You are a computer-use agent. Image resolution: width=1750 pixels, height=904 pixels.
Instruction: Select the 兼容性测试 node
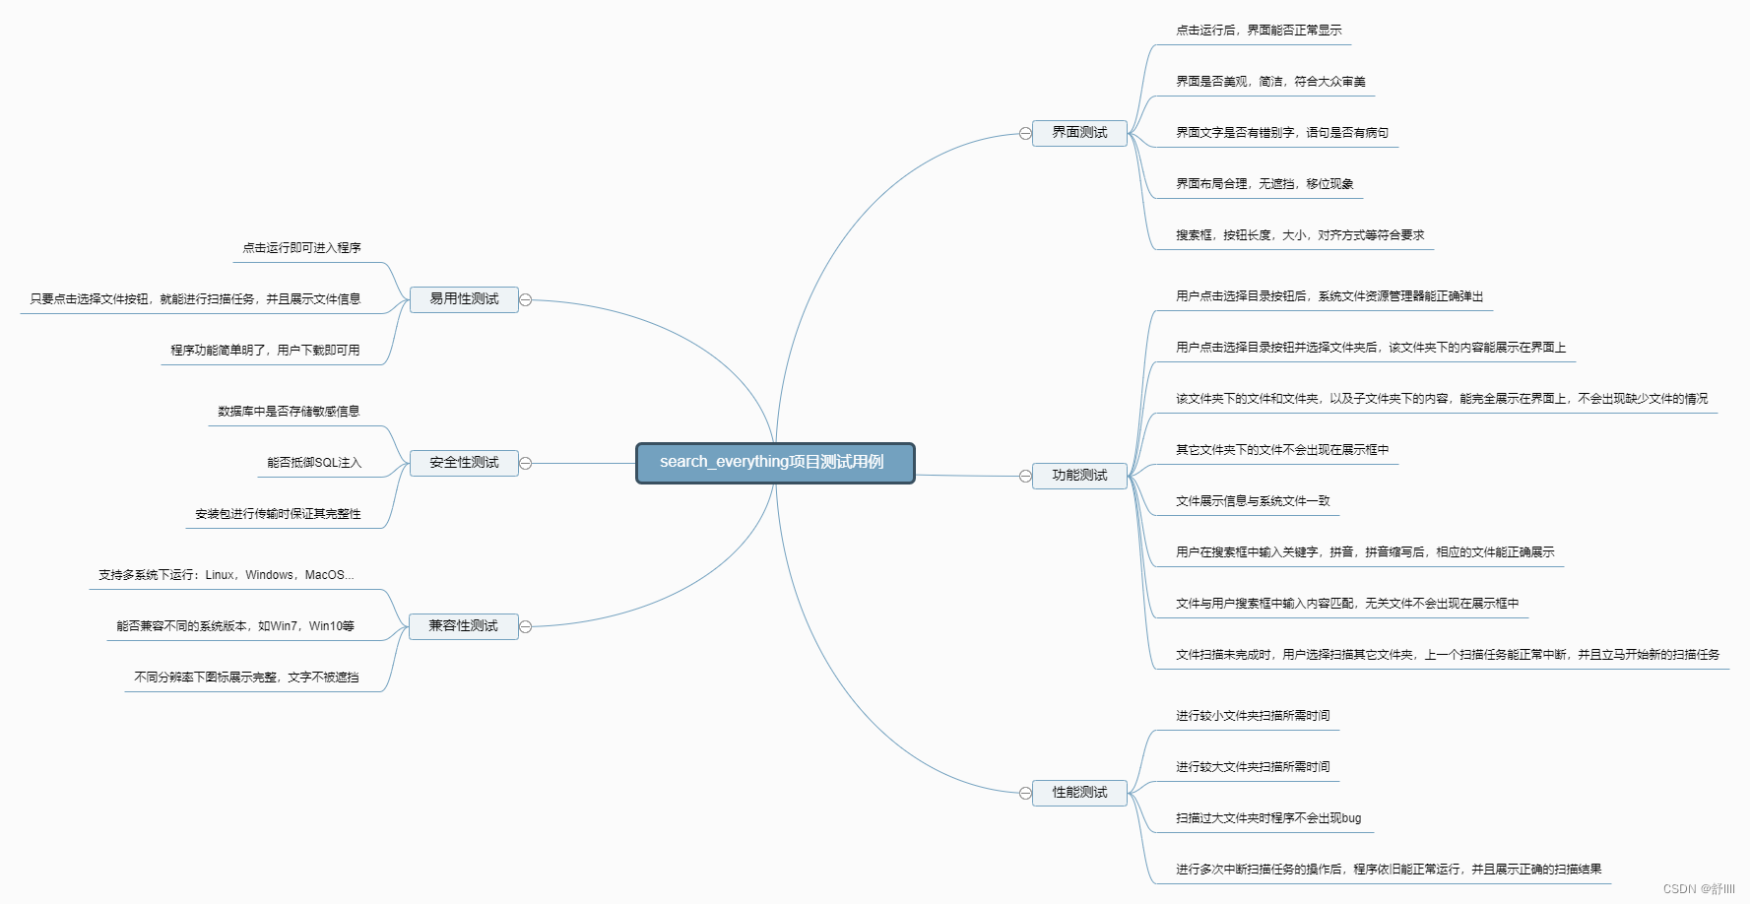click(x=464, y=626)
